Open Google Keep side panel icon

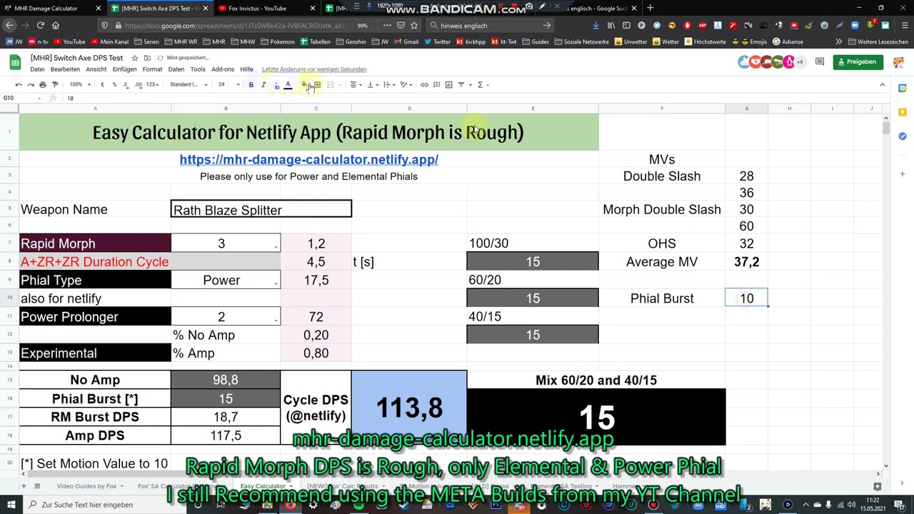pyautogui.click(x=903, y=112)
